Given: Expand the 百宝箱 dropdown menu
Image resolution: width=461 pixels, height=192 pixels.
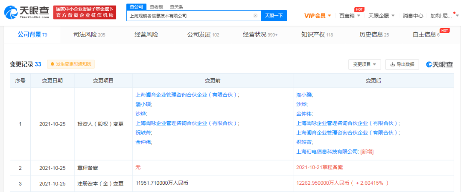Looking at the screenshot, I should pyautogui.click(x=350, y=16).
